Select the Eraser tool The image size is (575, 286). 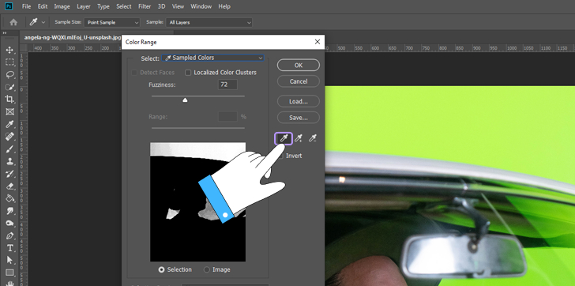[x=10, y=186]
